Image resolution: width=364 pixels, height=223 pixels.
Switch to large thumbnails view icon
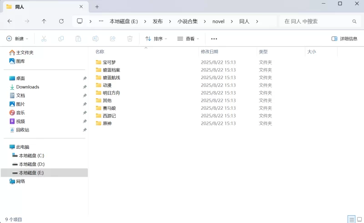(x=359, y=219)
